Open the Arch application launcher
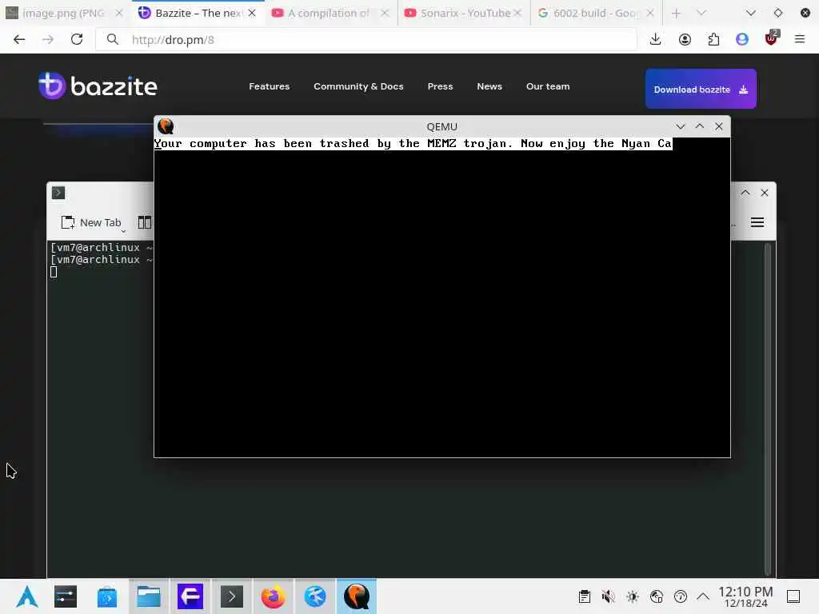The width and height of the screenshot is (819, 614). (x=27, y=596)
